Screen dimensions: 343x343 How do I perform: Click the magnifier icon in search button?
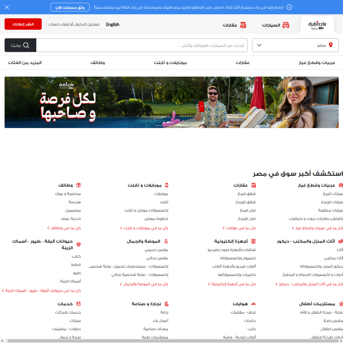(26, 45)
